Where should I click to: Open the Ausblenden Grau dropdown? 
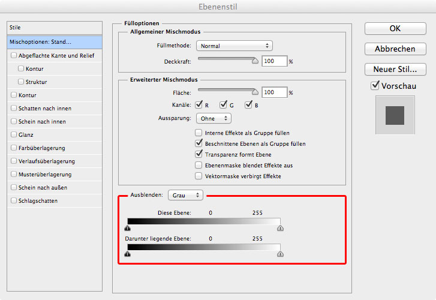[186, 195]
